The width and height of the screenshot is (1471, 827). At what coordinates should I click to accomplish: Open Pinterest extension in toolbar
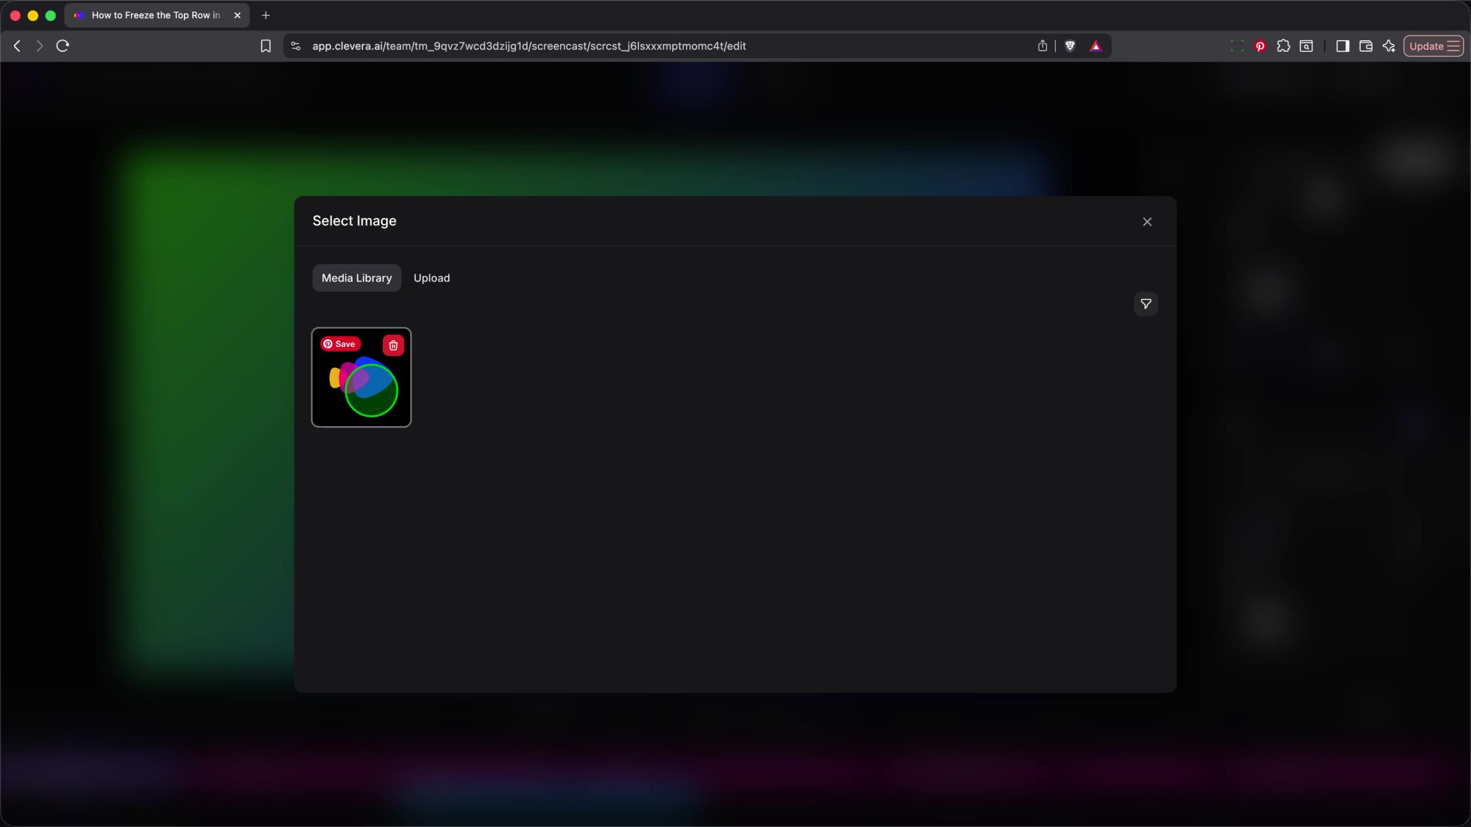pos(1260,47)
